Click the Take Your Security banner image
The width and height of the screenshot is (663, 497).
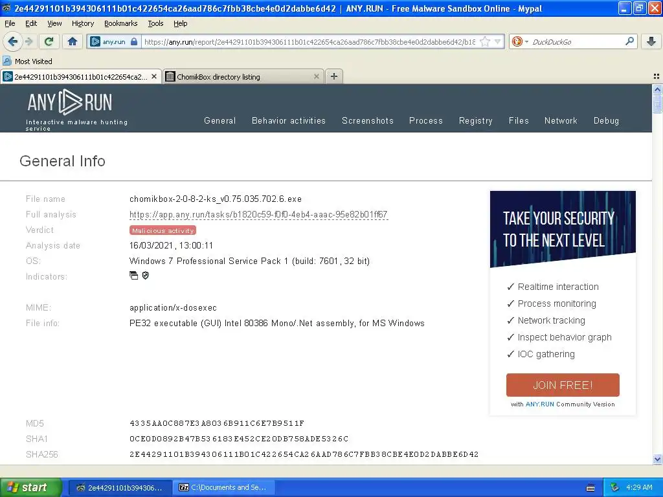click(x=563, y=229)
